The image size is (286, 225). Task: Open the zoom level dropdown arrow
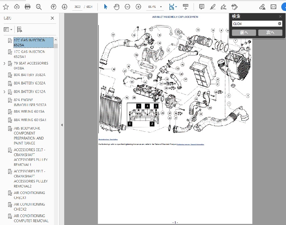click(x=161, y=7)
